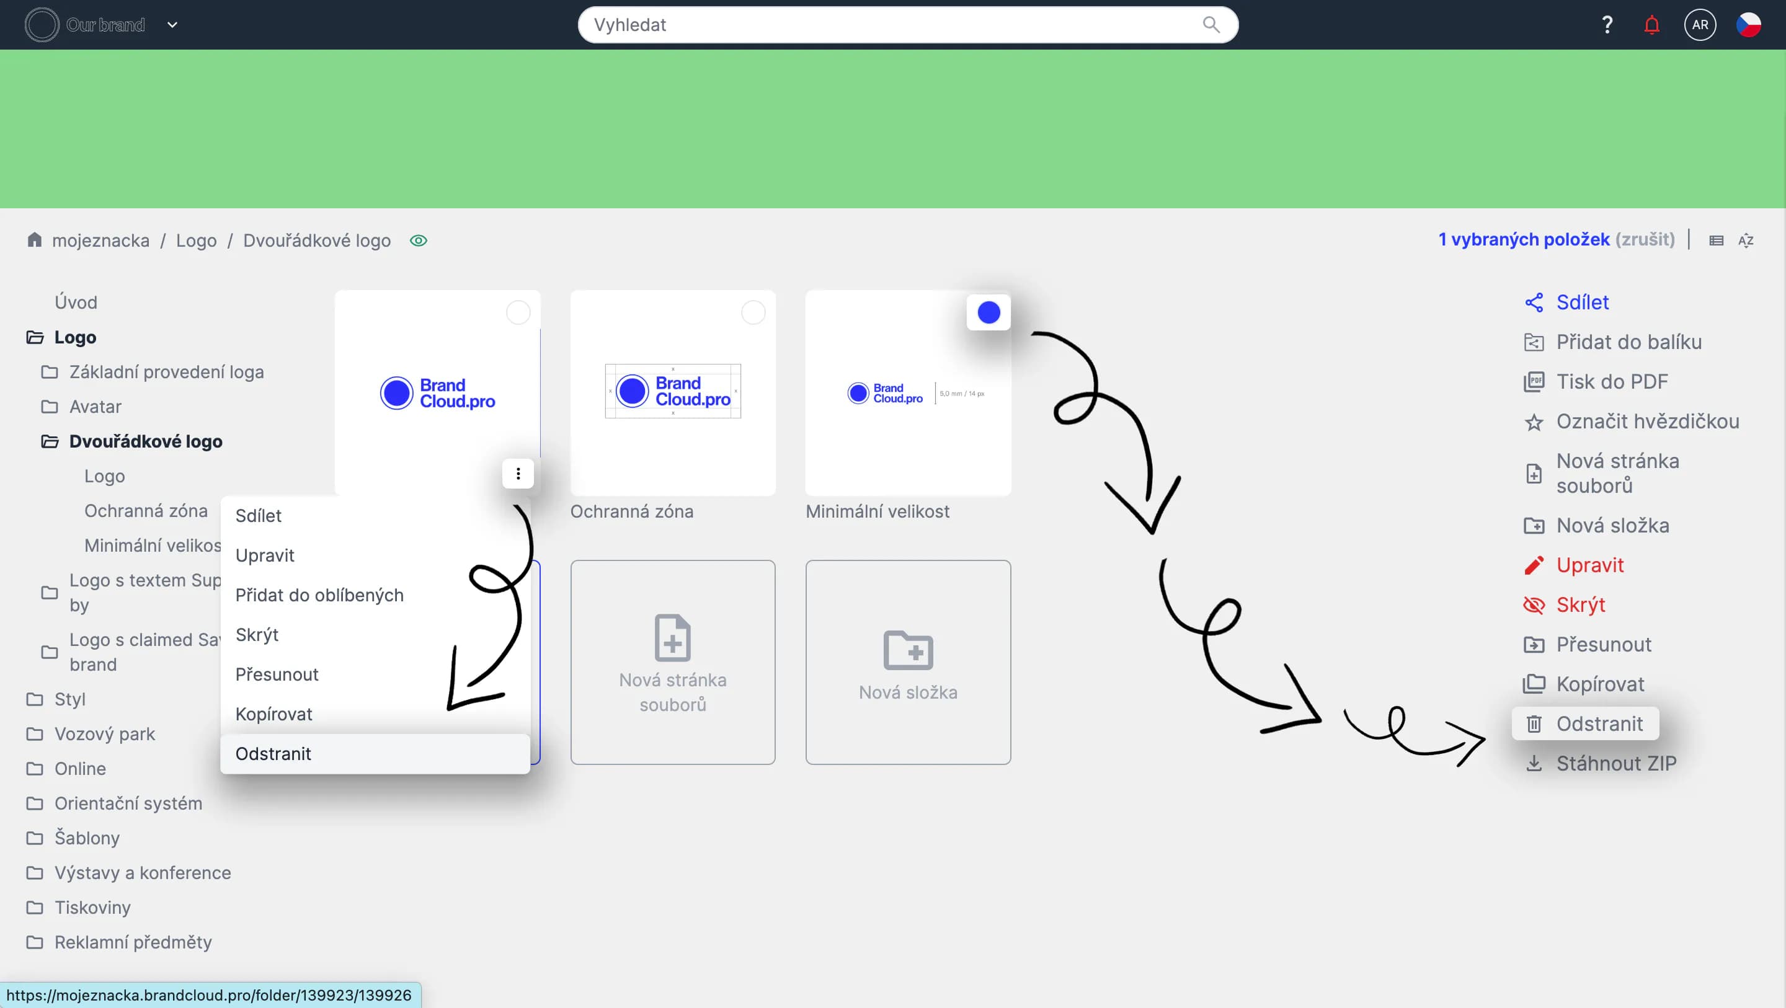Click the notification bell icon
This screenshot has width=1786, height=1008.
coord(1651,25)
